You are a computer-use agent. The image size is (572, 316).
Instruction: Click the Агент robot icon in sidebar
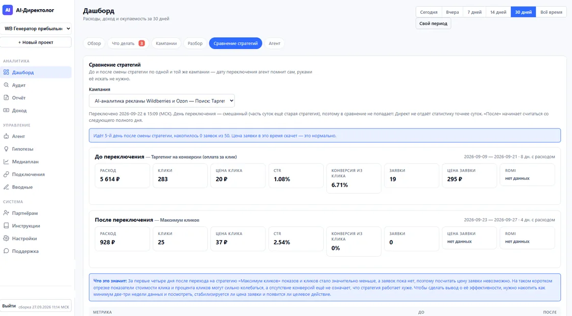tap(6, 136)
